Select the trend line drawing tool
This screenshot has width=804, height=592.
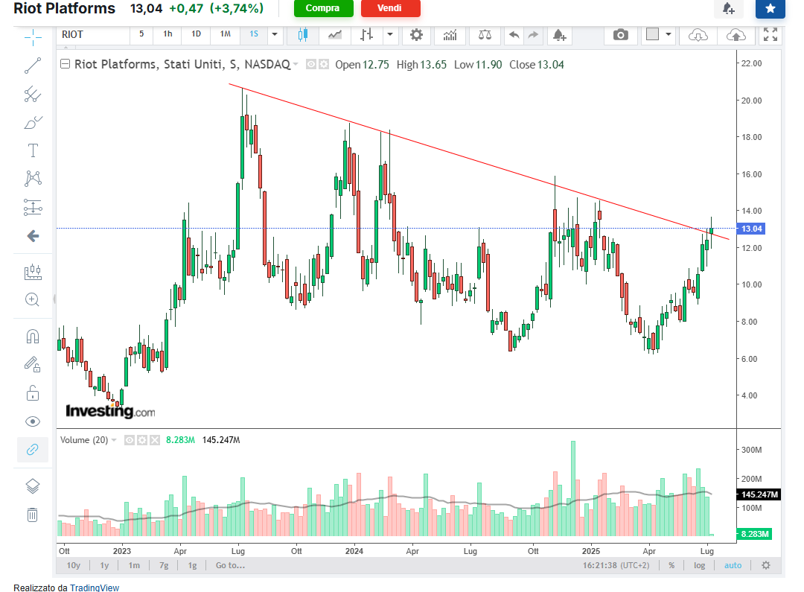coord(33,66)
